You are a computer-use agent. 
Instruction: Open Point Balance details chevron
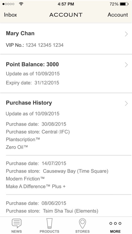(126, 65)
